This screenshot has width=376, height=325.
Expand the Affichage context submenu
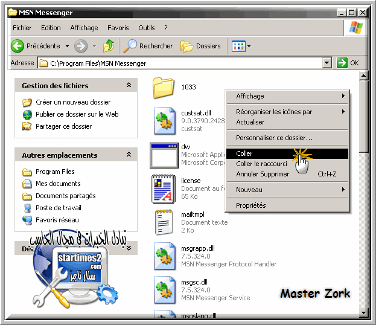click(343, 96)
